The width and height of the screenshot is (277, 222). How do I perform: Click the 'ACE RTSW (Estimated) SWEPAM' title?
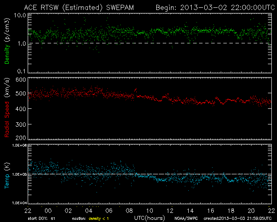click(x=79, y=8)
